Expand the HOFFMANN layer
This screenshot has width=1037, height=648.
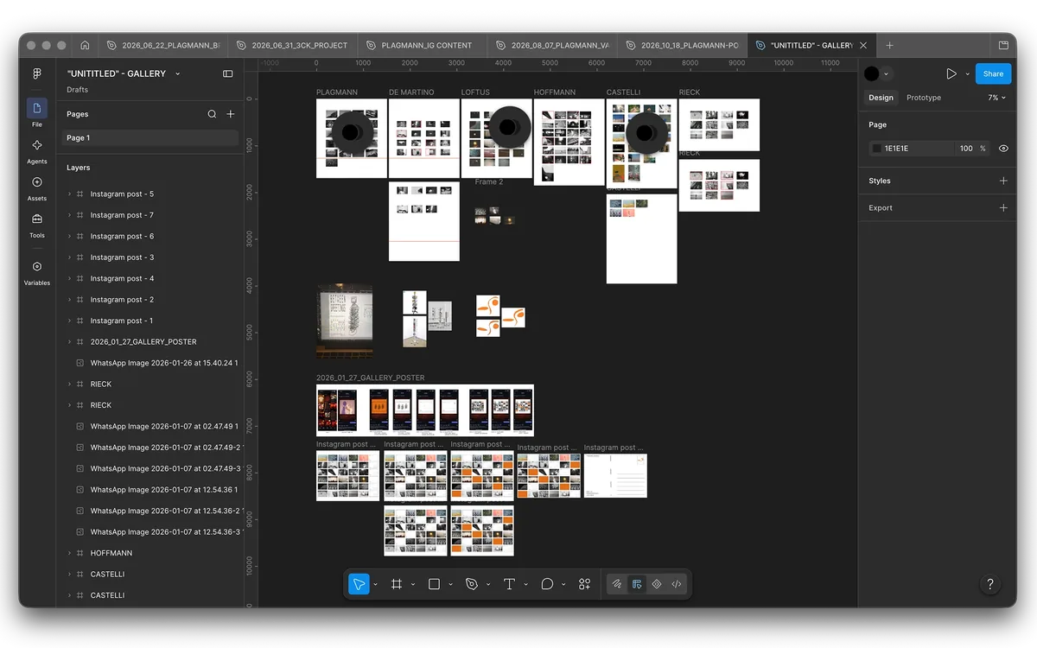(x=69, y=553)
